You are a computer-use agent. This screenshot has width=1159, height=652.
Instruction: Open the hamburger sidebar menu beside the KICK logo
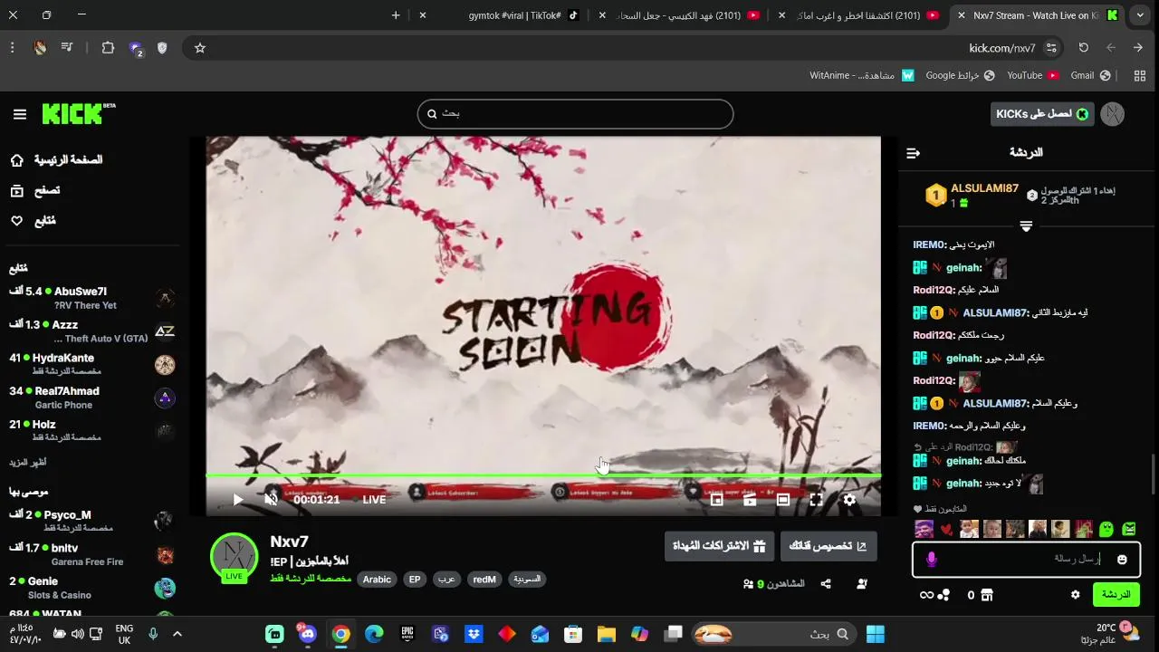pyautogui.click(x=20, y=114)
